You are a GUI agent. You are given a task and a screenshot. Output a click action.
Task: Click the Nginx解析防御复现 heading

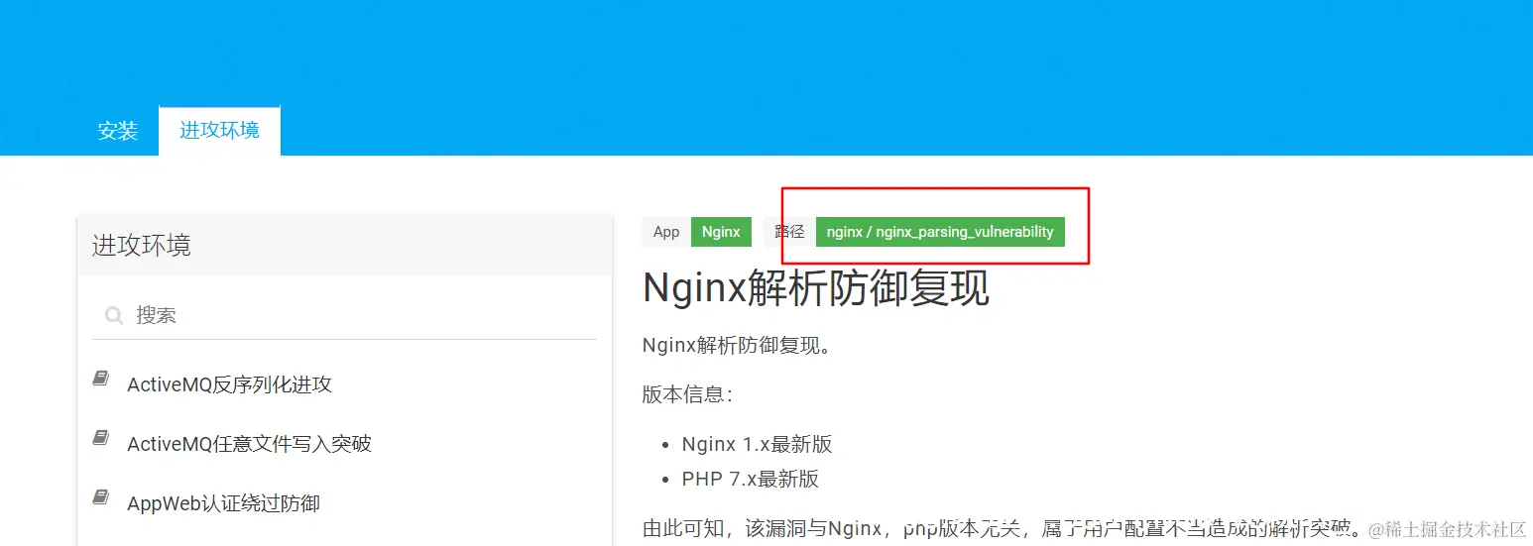coord(816,288)
